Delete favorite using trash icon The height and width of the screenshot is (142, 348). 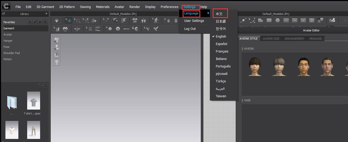[x=46, y=22]
